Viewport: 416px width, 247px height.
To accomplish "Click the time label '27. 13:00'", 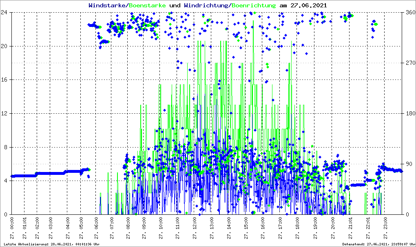I will pyautogui.click(x=211, y=228).
